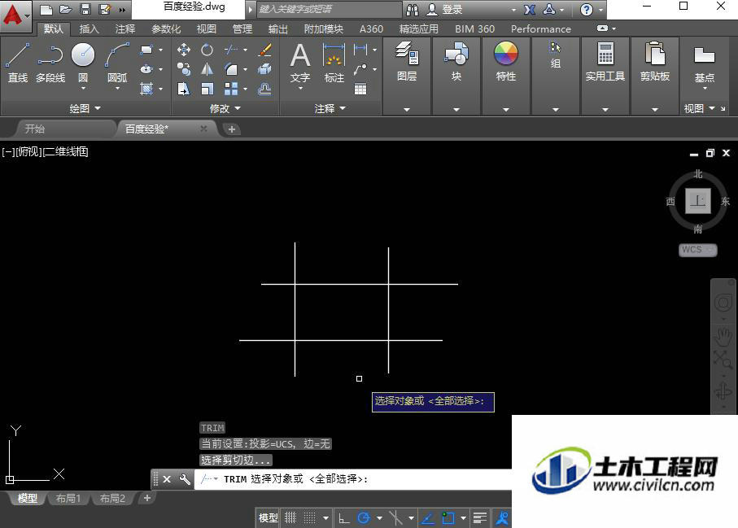The image size is (738, 528).
Task: Click 登录 to sign in
Action: click(452, 10)
